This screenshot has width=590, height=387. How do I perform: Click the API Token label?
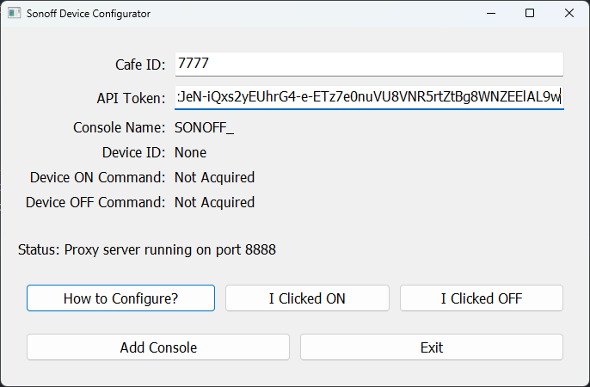coord(131,98)
